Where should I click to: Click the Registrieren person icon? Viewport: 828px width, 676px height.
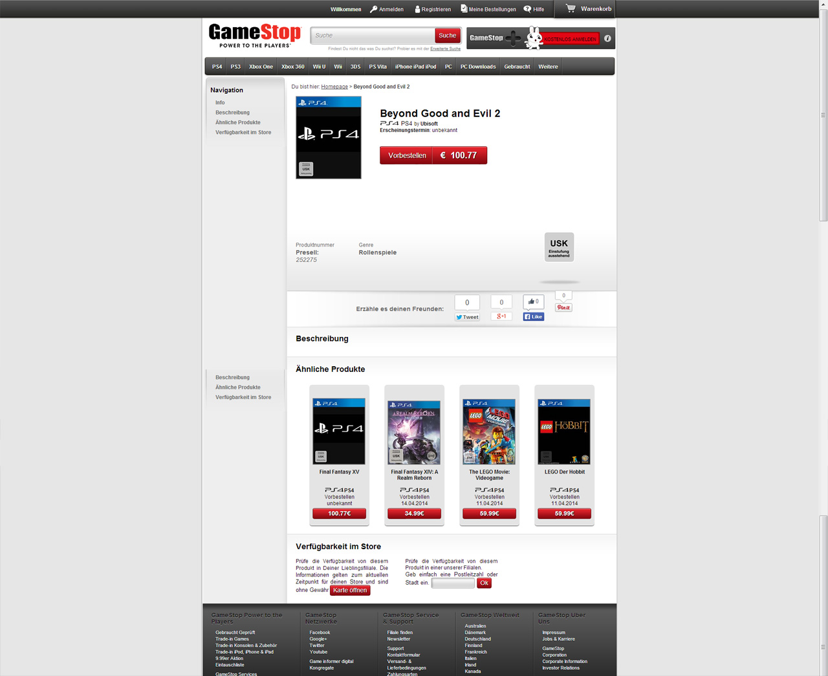click(x=417, y=9)
